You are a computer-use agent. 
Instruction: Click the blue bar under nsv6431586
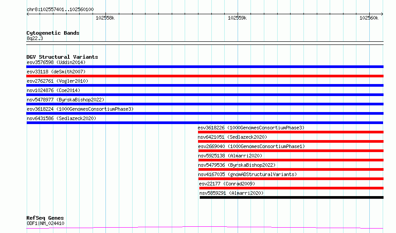tap(205, 123)
